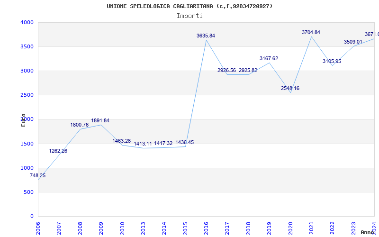Click the x-axis year 2022
The image size is (379, 237).
[x=333, y=228]
